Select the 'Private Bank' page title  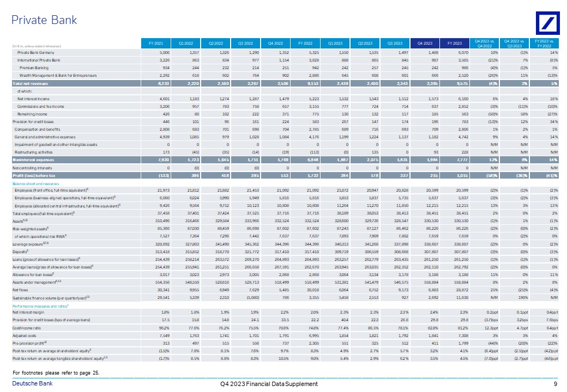(x=44, y=20)
